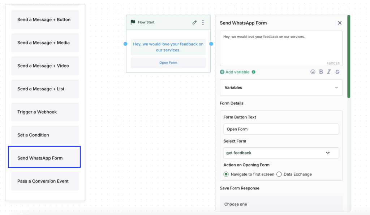Click the pencil edit icon on Flow Start

(194, 22)
